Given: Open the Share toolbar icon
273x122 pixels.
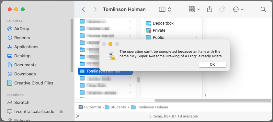Looking at the screenshot, I should click(210, 9).
